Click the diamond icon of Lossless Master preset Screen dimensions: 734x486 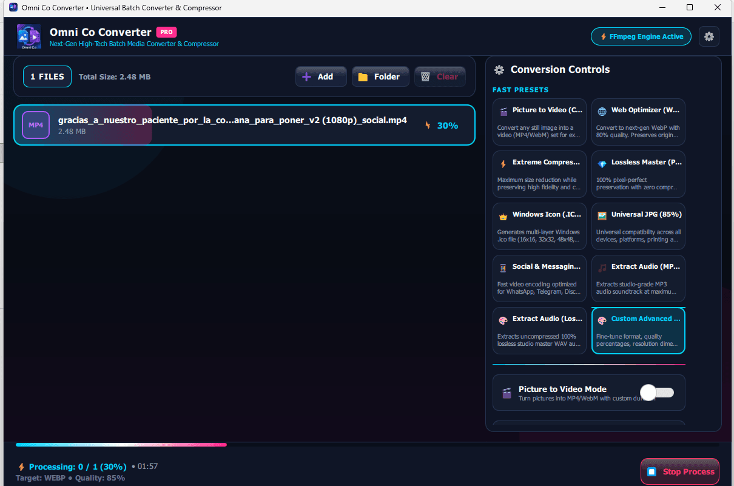[x=602, y=164]
